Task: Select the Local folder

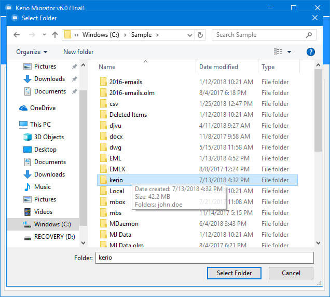Action: coord(117,191)
